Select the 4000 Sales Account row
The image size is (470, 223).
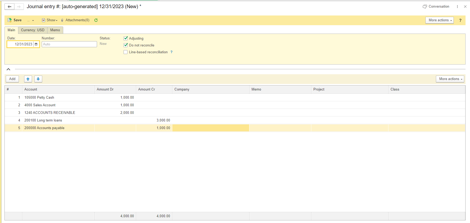pyautogui.click(x=235, y=105)
